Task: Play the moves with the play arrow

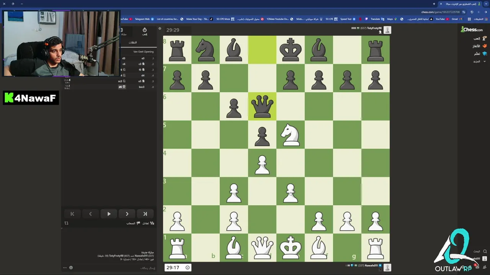Action: pyautogui.click(x=109, y=214)
